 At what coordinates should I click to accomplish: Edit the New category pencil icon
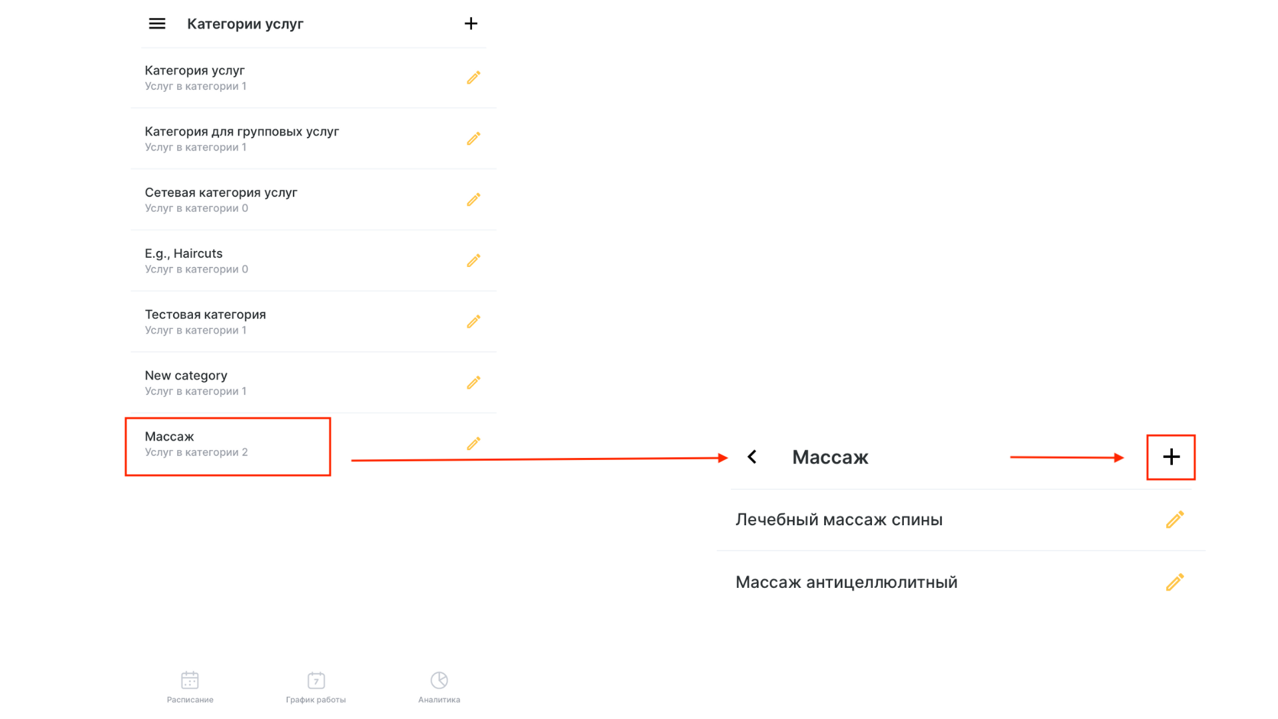(473, 383)
